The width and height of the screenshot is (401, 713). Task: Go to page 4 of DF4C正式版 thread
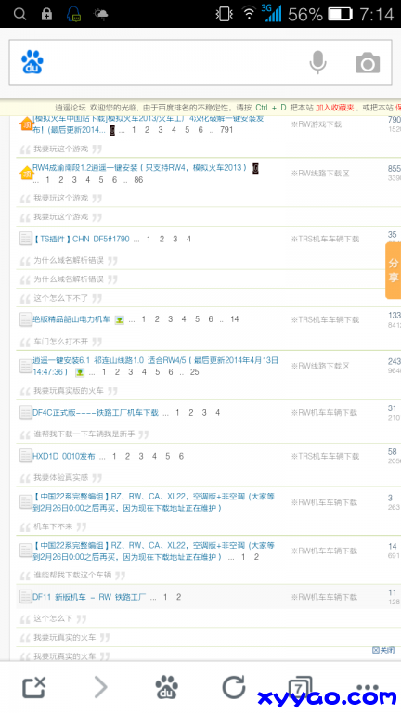tap(218, 413)
